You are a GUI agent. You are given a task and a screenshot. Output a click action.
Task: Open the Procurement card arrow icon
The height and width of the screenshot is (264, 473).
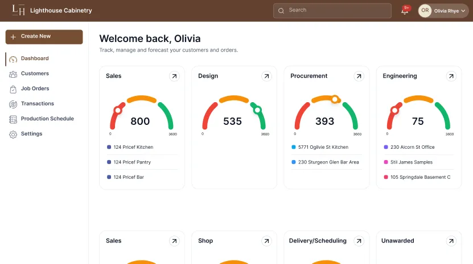[x=359, y=76]
